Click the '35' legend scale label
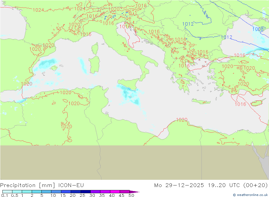Screen dimensions: 269x197 (102, 195)
